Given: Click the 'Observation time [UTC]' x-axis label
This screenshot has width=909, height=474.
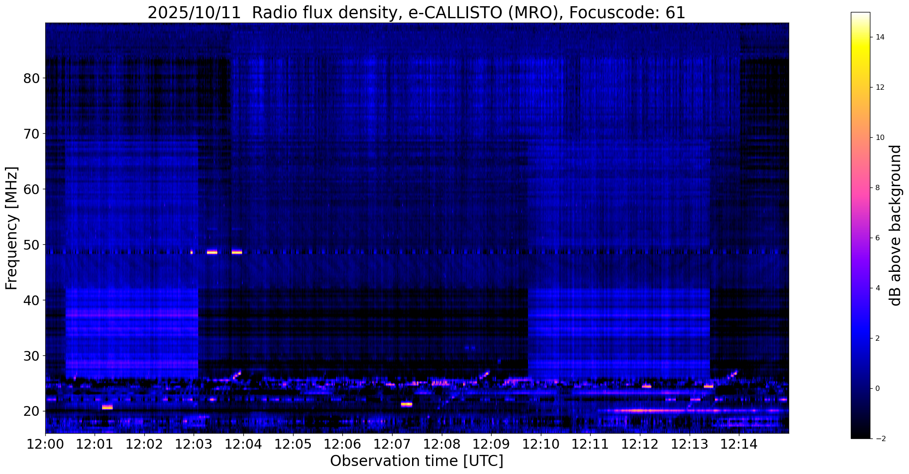Looking at the screenshot, I should point(417,461).
